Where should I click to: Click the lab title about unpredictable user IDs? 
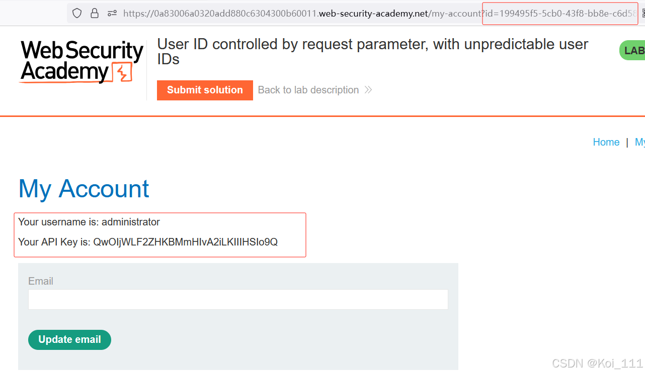(x=373, y=52)
